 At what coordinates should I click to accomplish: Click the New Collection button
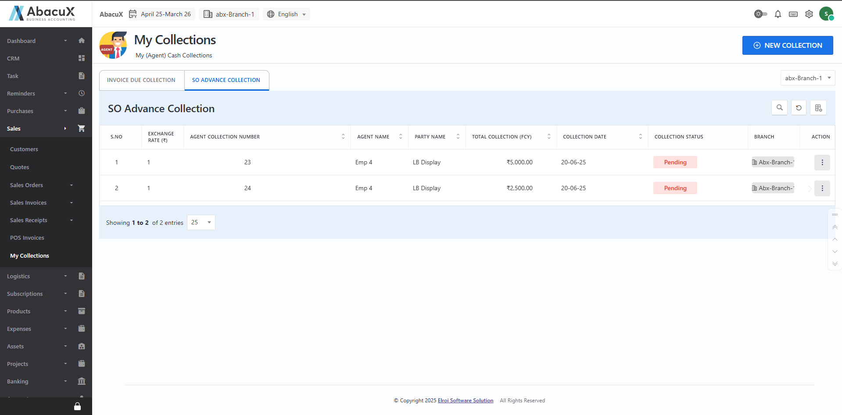pos(787,46)
